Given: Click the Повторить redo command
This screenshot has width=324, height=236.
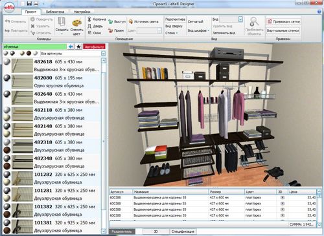Looking at the screenshot, I should [x=16, y=30].
